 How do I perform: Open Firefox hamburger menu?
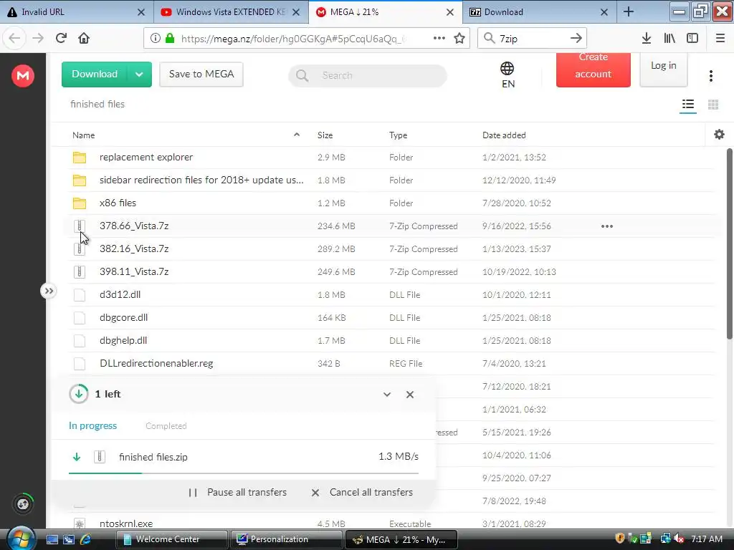coord(720,39)
